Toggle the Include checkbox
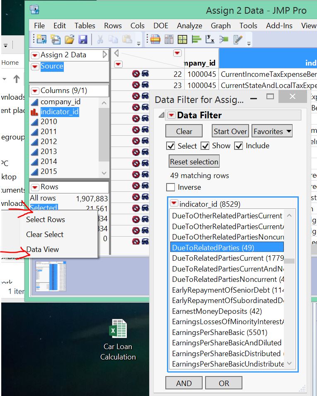The width and height of the screenshot is (317, 396). pyautogui.click(x=239, y=146)
